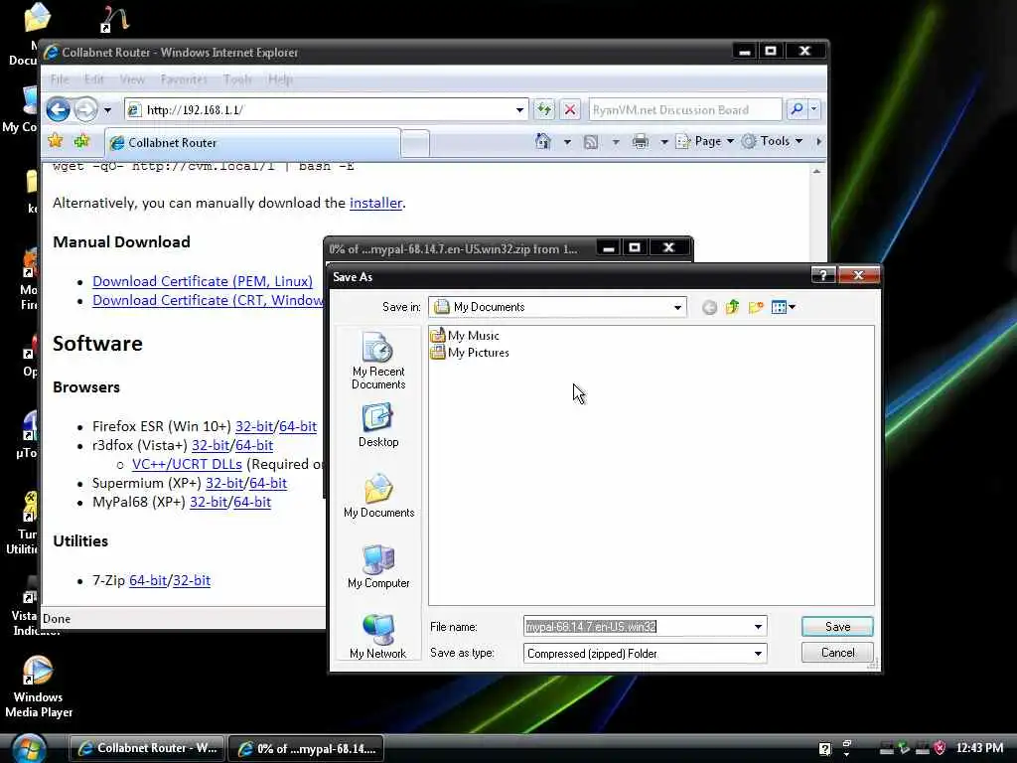Click the Save button
This screenshot has width=1017, height=763.
pos(837,627)
